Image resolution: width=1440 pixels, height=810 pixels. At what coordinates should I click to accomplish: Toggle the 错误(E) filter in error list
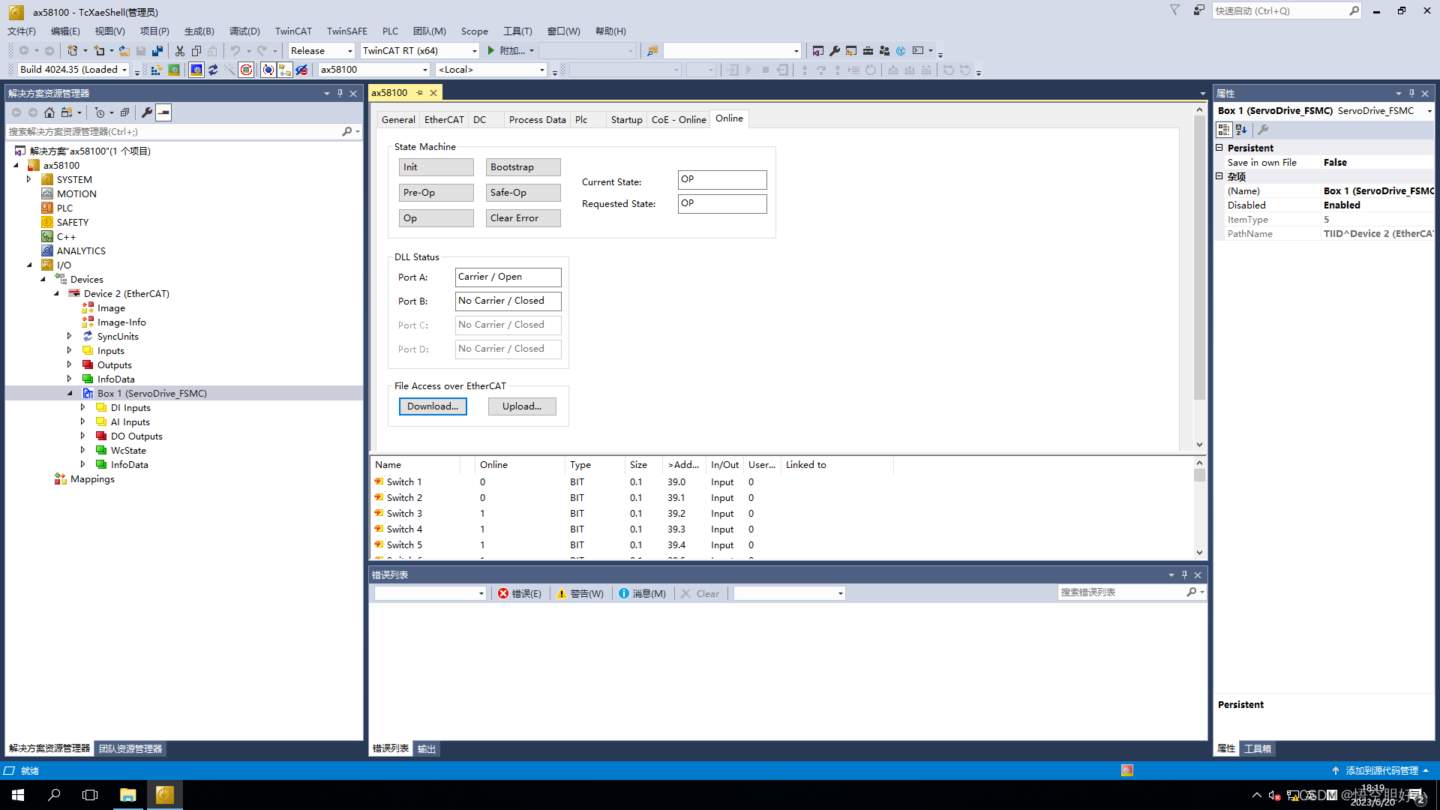519,592
